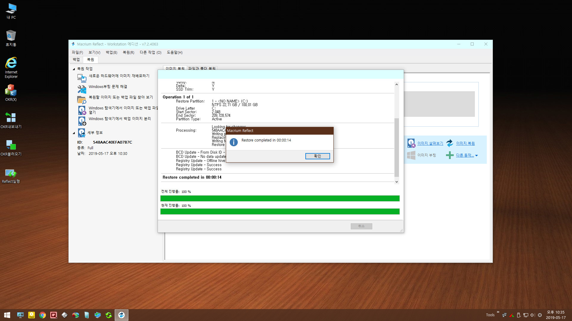Open the OKR(X) desktop icon
Image resolution: width=572 pixels, height=321 pixels.
coord(11,93)
